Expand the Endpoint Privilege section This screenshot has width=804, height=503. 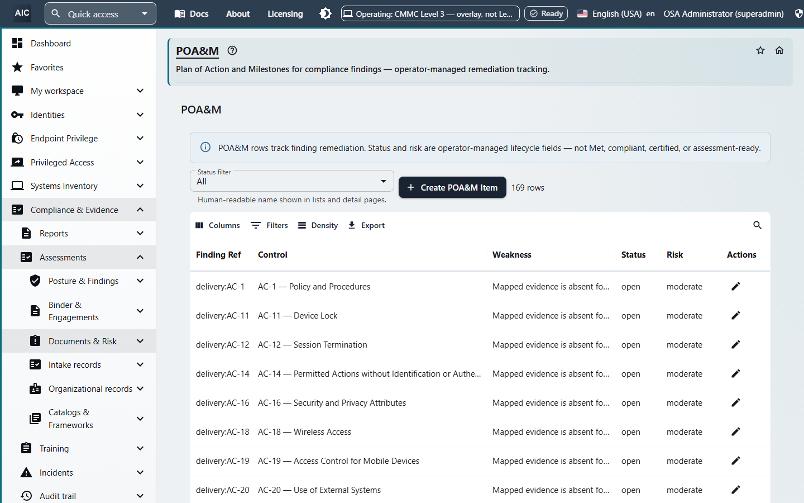tap(79, 139)
